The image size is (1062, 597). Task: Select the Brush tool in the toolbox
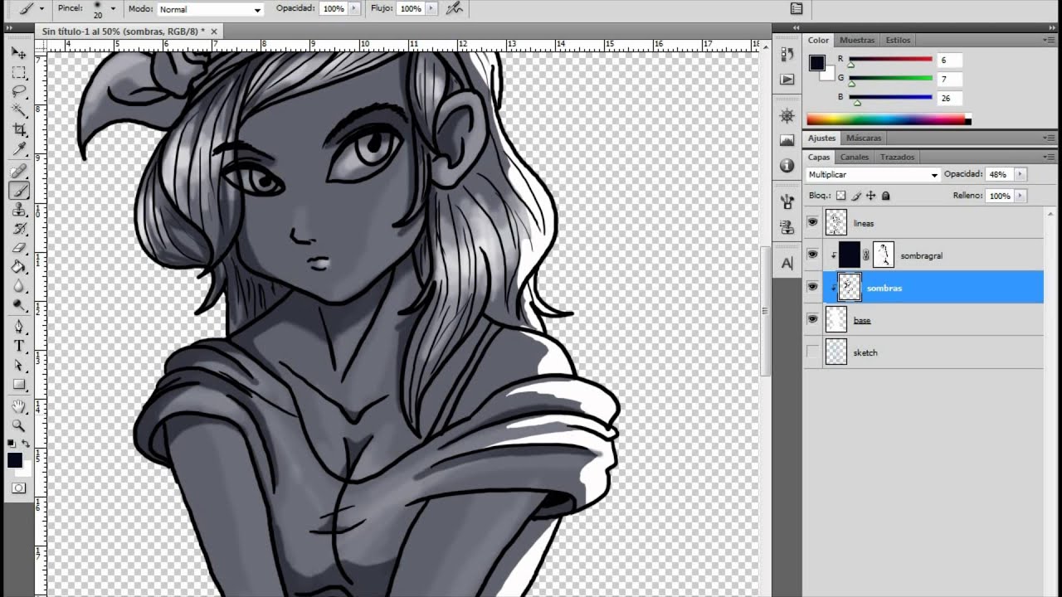pos(18,191)
